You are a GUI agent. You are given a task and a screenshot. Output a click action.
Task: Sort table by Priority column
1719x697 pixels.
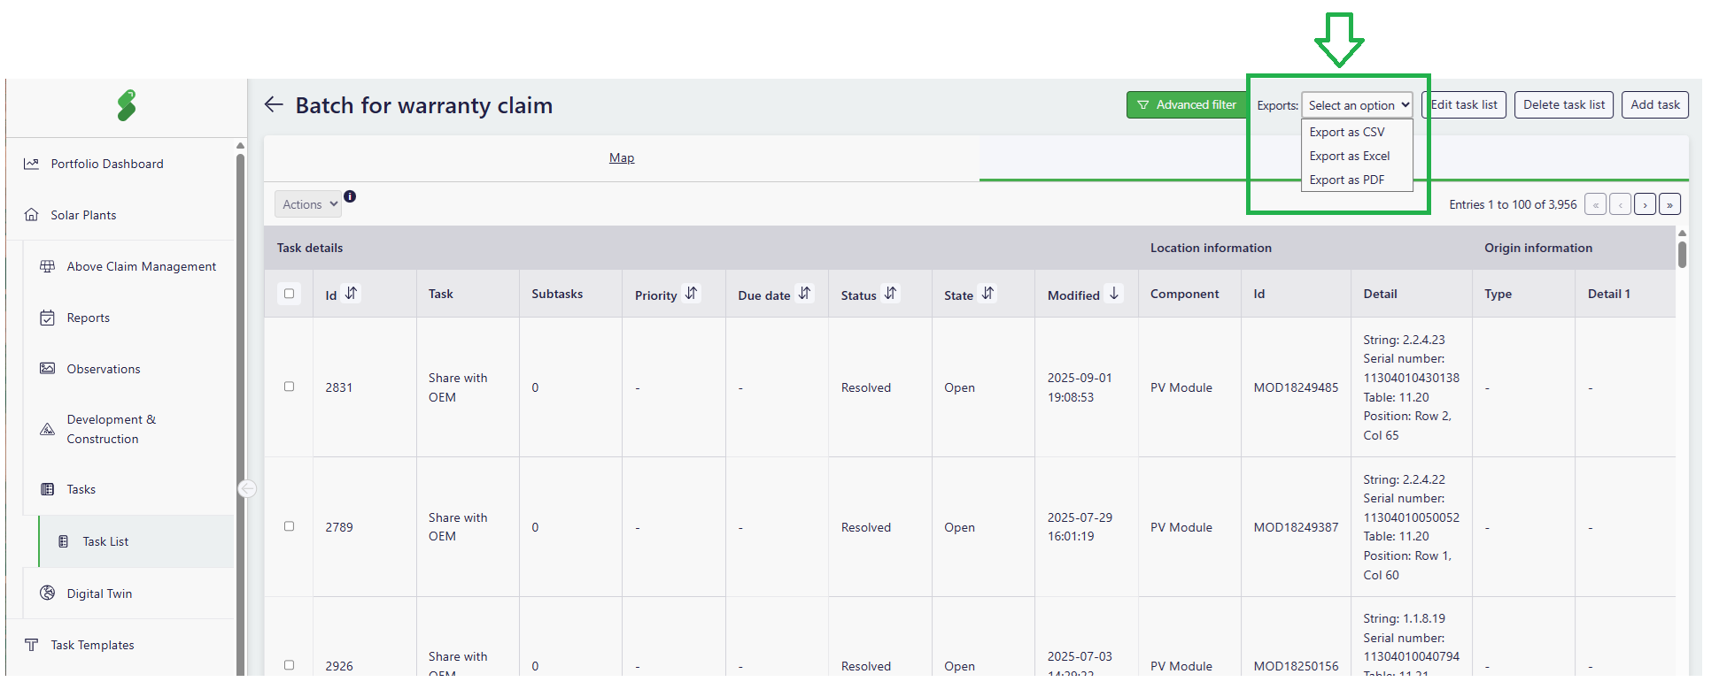tap(692, 293)
